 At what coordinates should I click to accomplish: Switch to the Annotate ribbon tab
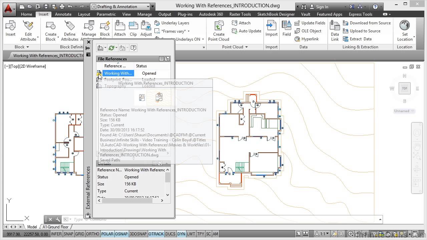[x=63, y=14]
